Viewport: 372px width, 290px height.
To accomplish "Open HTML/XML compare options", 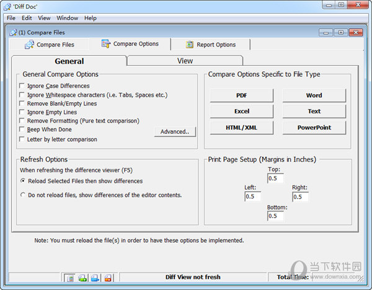I will [x=242, y=128].
